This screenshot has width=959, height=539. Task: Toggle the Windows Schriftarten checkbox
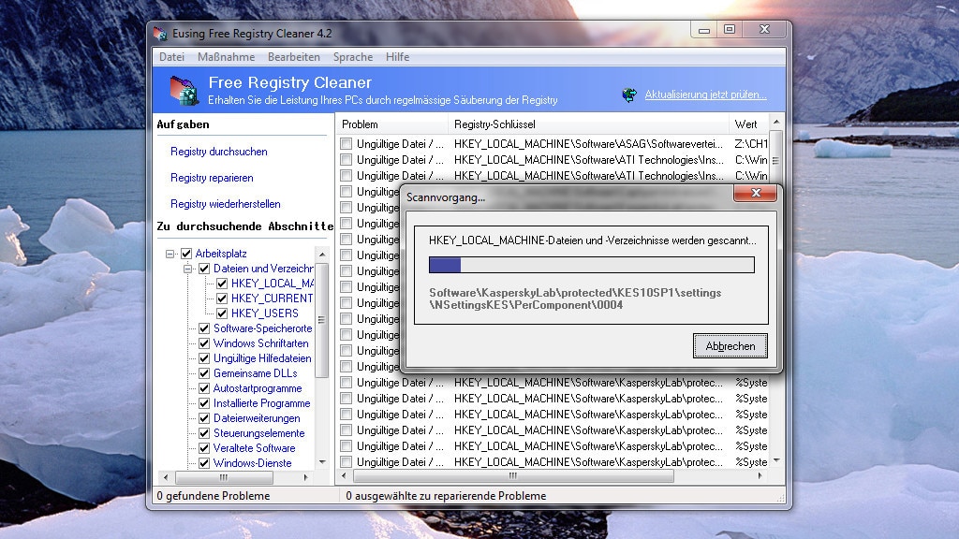[x=204, y=343]
